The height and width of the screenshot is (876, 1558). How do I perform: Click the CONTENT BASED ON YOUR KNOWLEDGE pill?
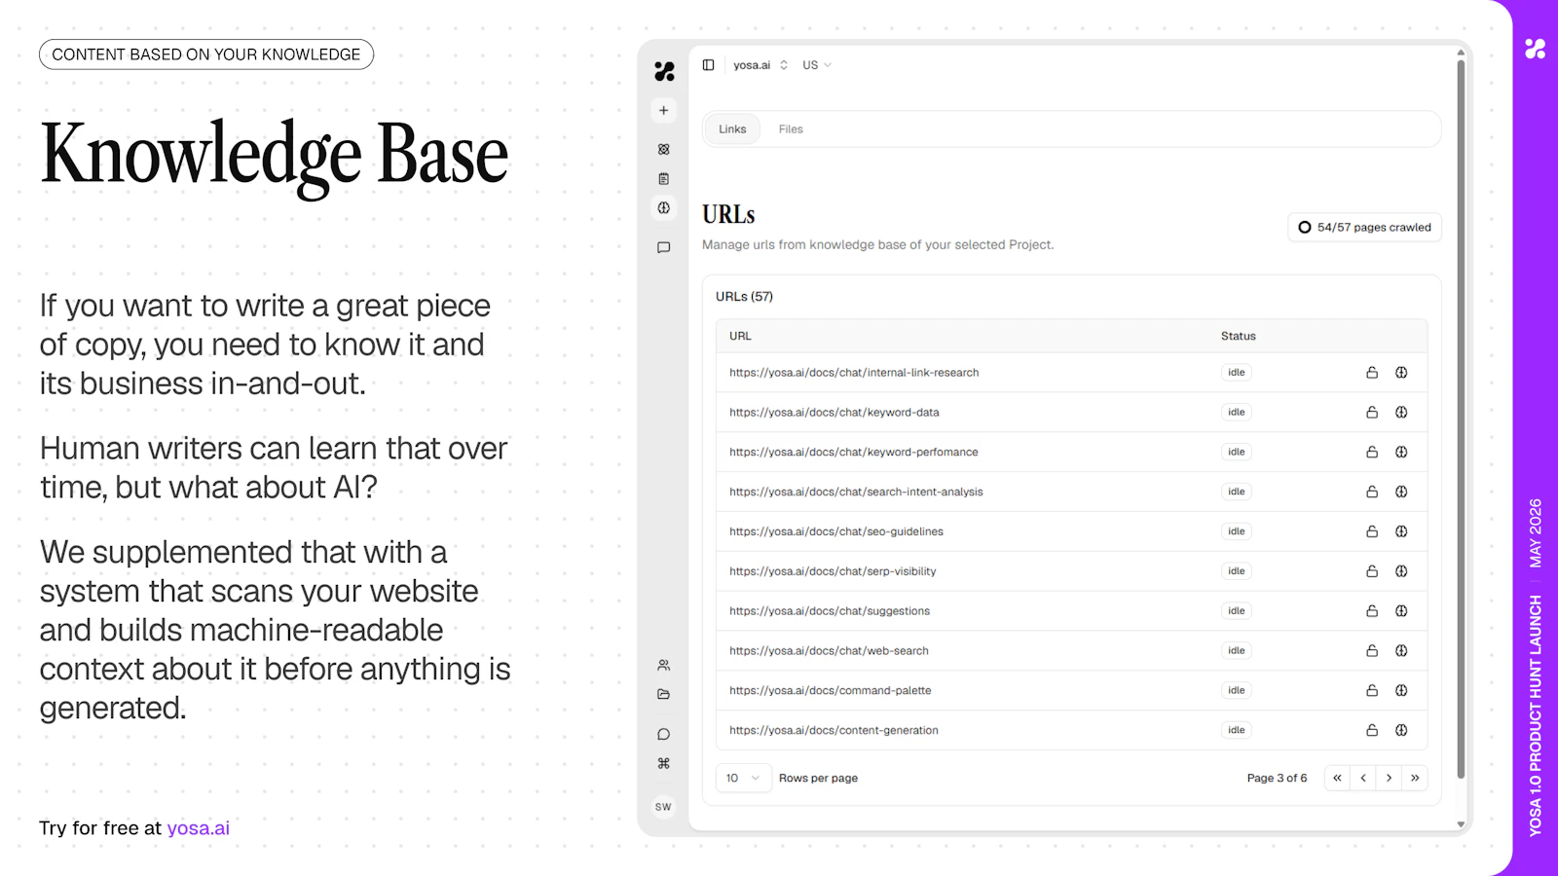(x=206, y=55)
